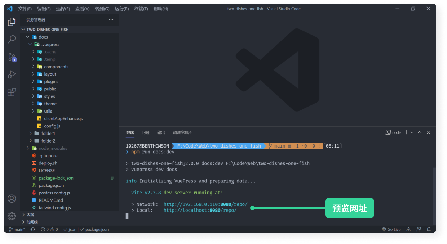447x244 pixels.
Task: Open the Search view icon
Action: 12,39
